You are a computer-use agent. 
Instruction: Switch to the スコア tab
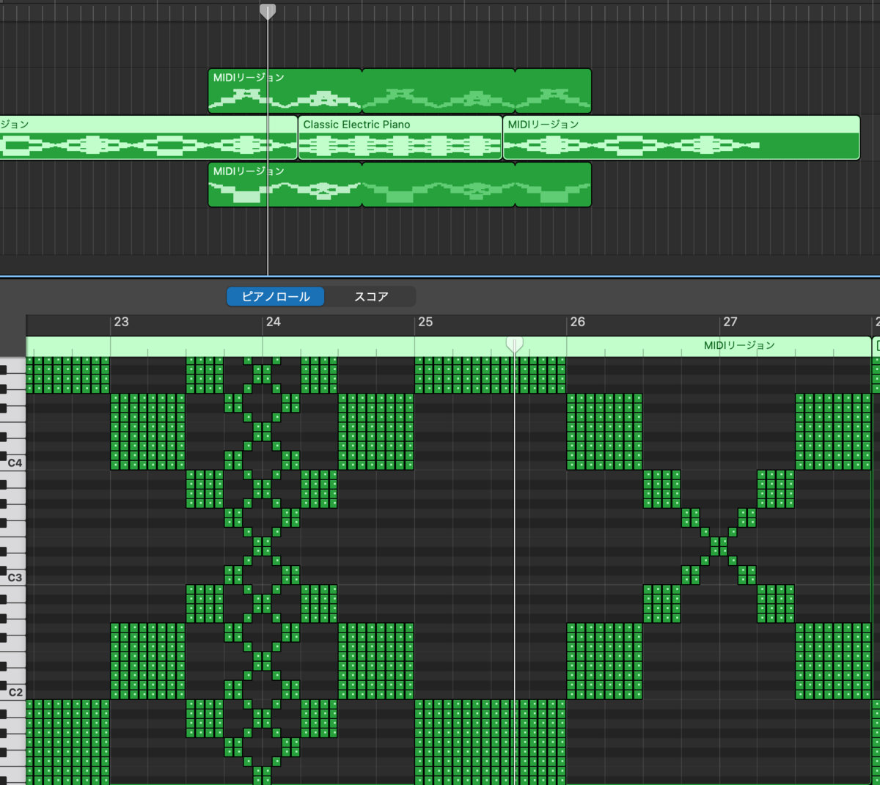[371, 297]
